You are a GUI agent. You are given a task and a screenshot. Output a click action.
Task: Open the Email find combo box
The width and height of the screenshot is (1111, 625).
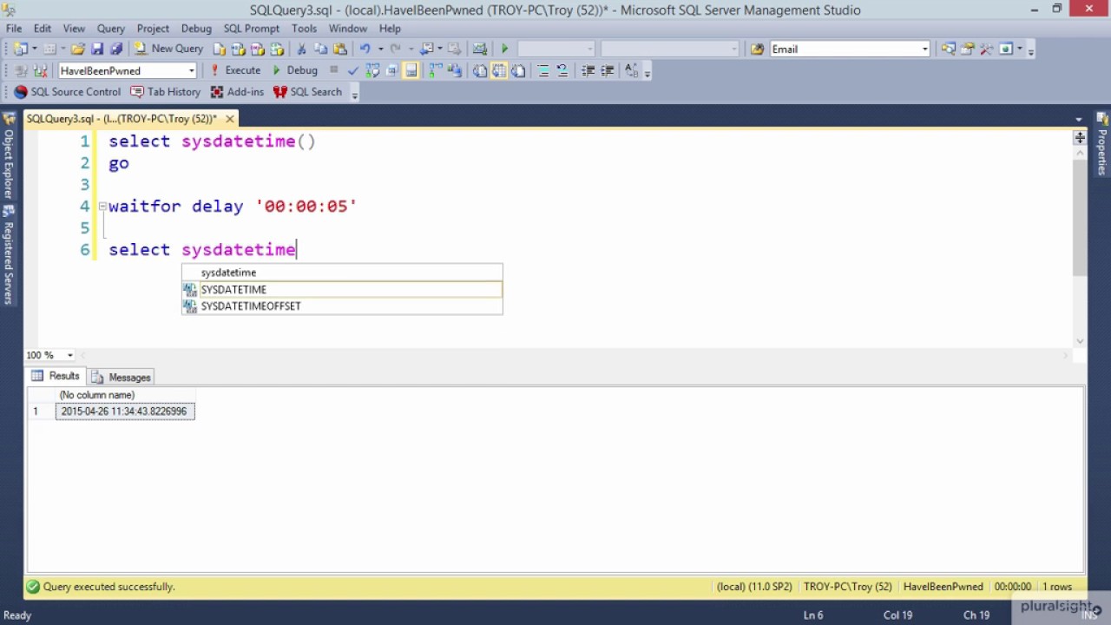[x=850, y=49]
